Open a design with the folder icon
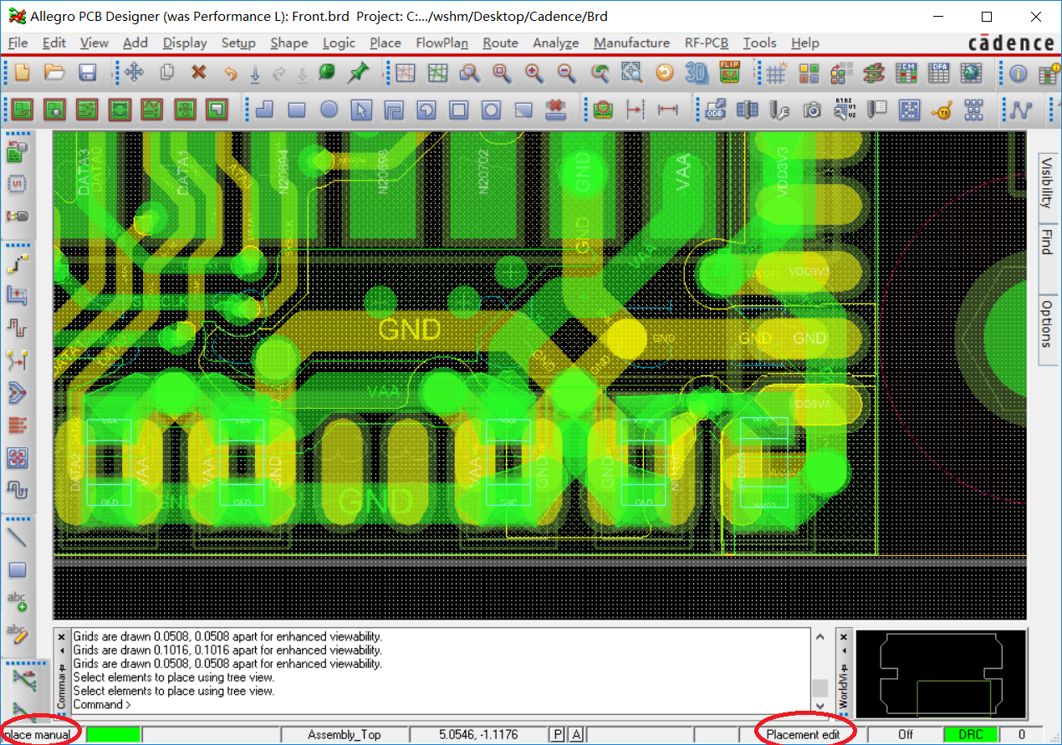 54,74
